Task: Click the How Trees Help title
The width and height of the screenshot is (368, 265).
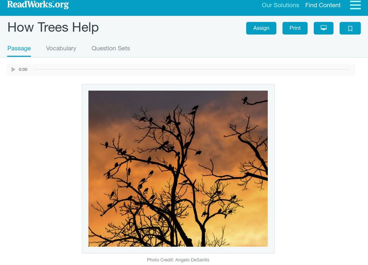Action: 53,28
